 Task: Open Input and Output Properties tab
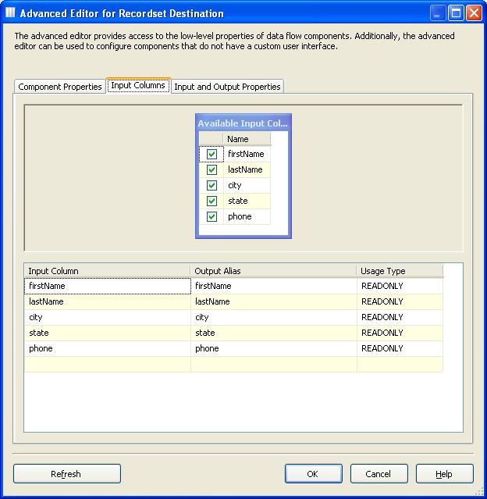click(227, 87)
